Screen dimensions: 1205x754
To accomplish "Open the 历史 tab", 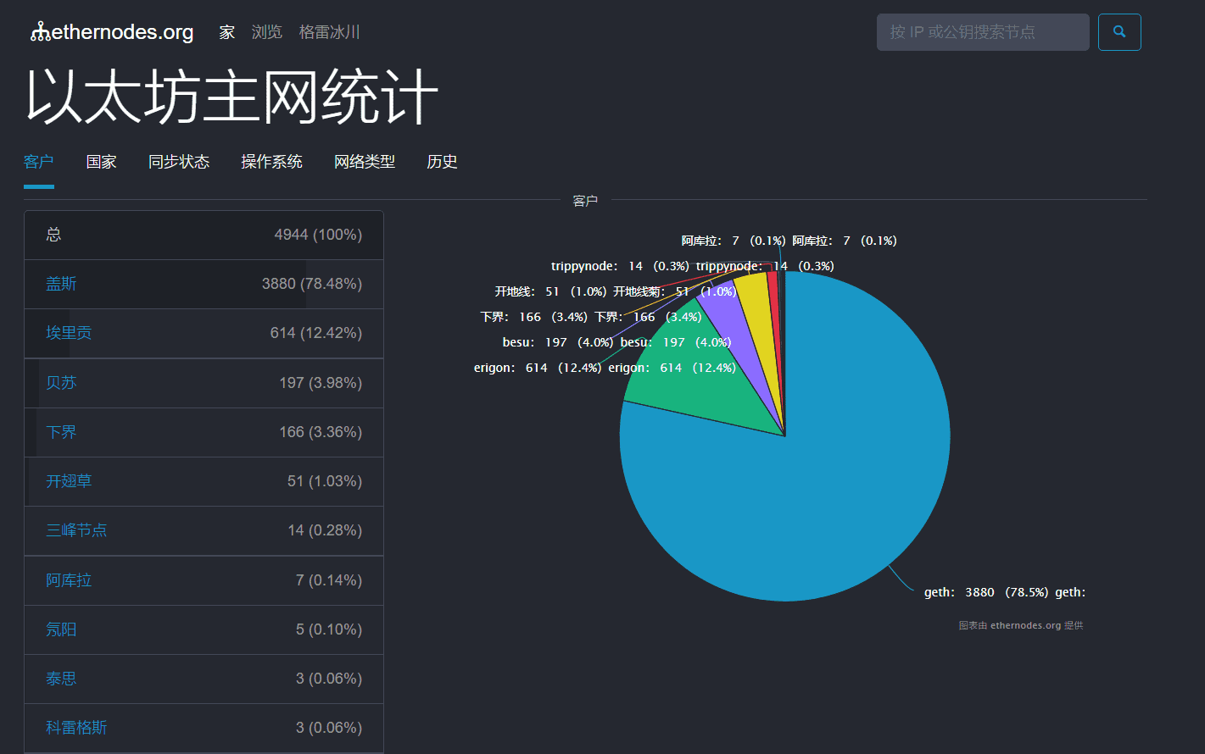I will [x=442, y=161].
